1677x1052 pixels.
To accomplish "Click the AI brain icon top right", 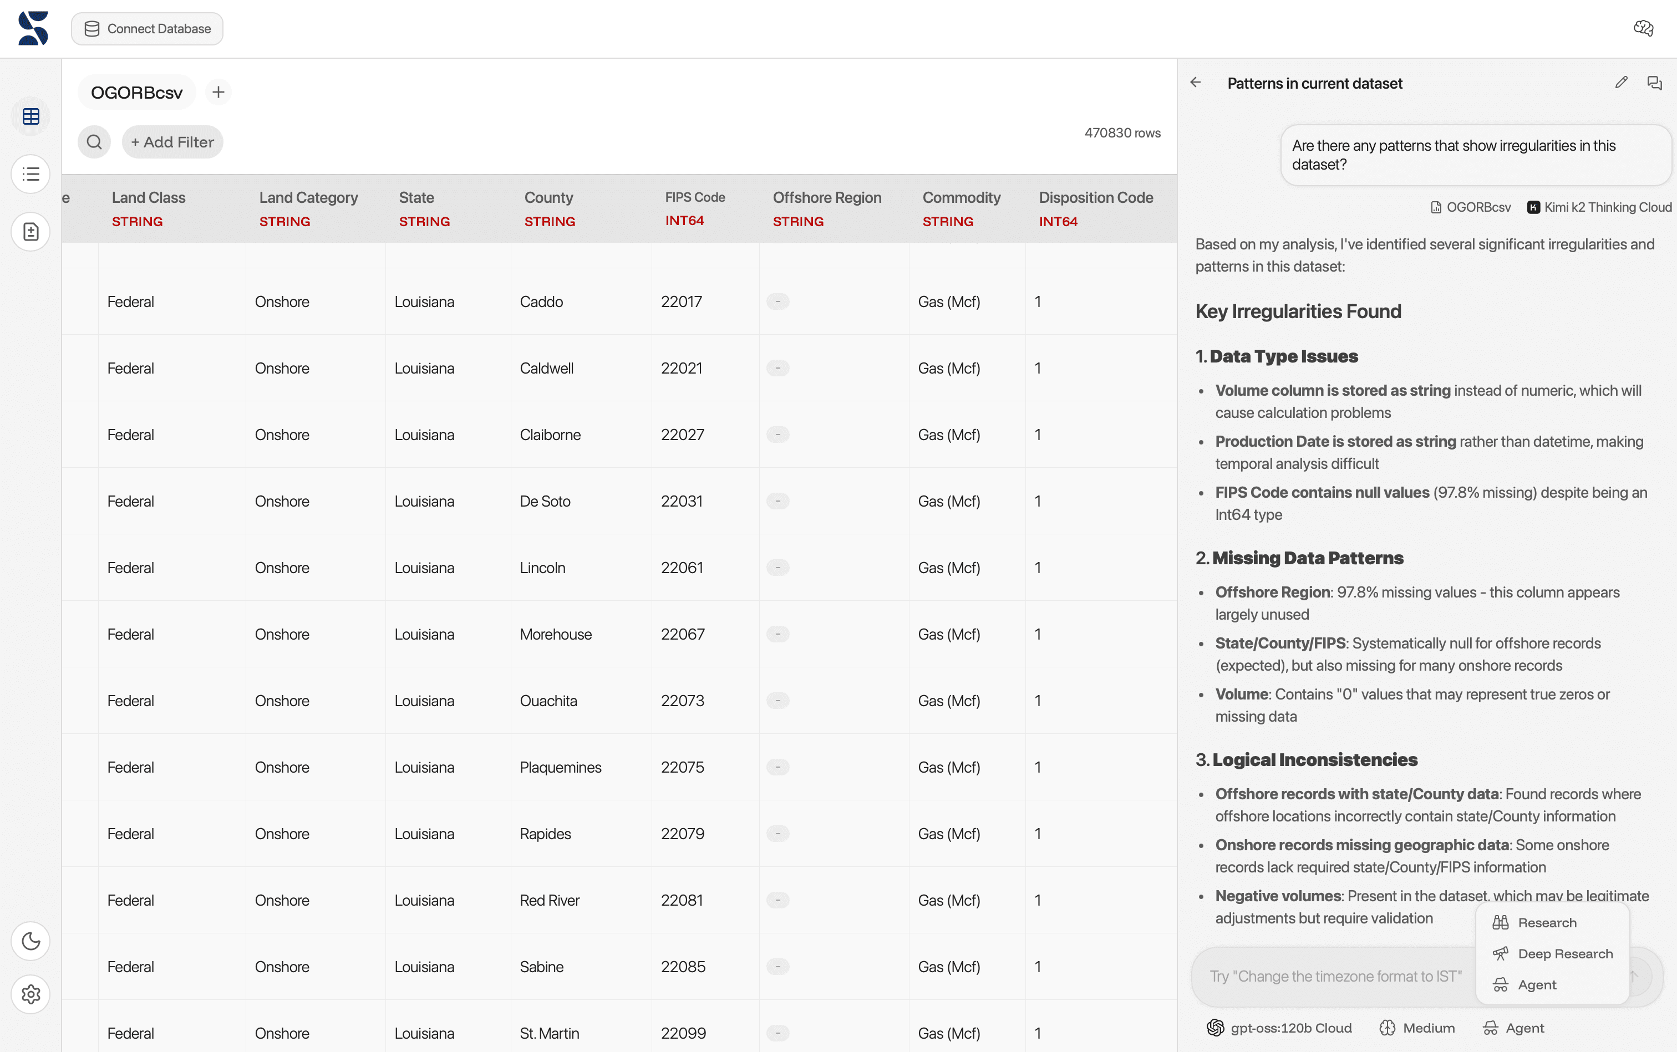I will pos(1644,28).
